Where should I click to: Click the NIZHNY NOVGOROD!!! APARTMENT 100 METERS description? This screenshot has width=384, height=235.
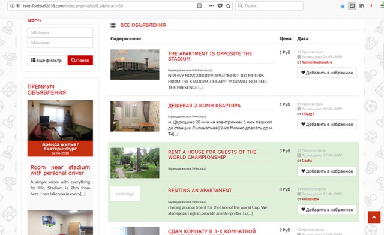click(x=218, y=82)
